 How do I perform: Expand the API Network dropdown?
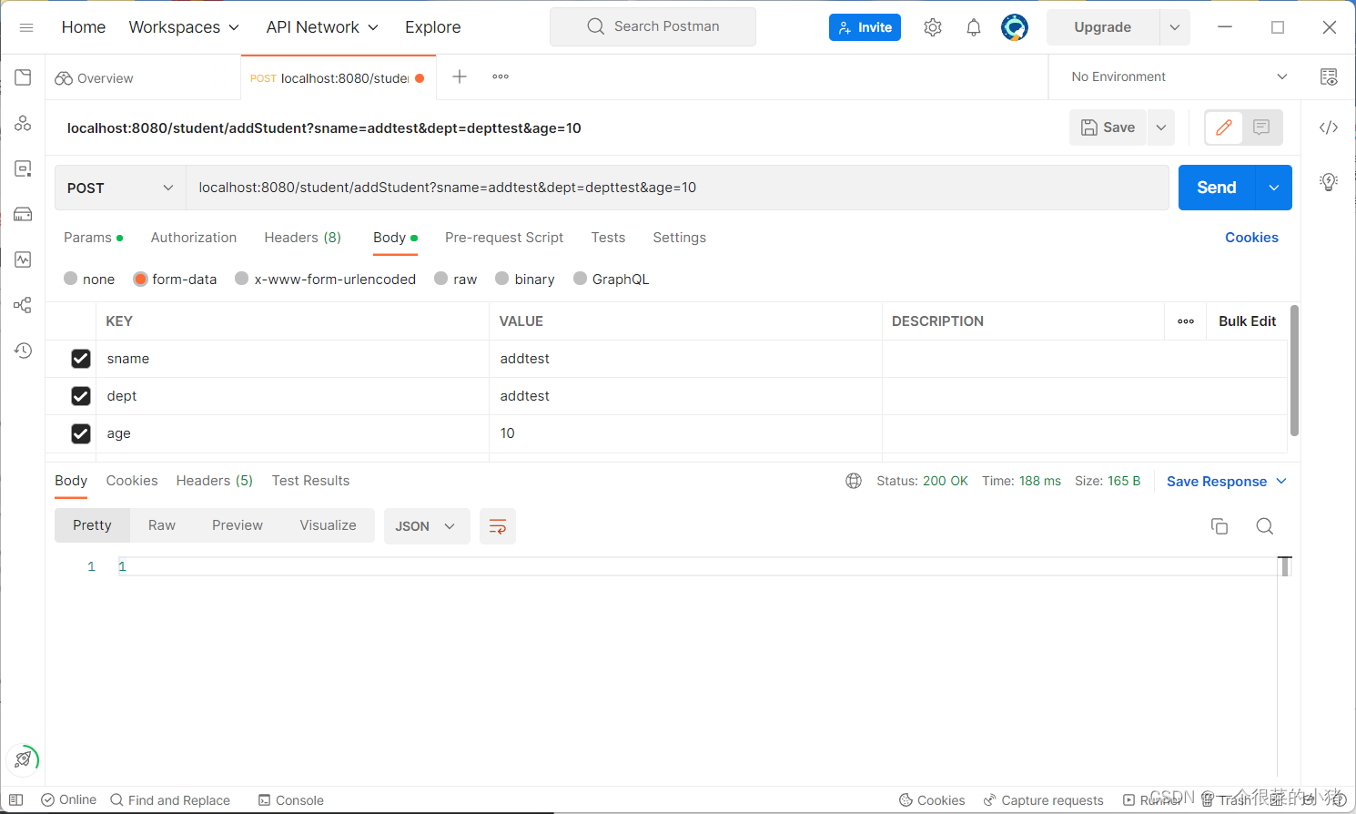pyautogui.click(x=322, y=27)
